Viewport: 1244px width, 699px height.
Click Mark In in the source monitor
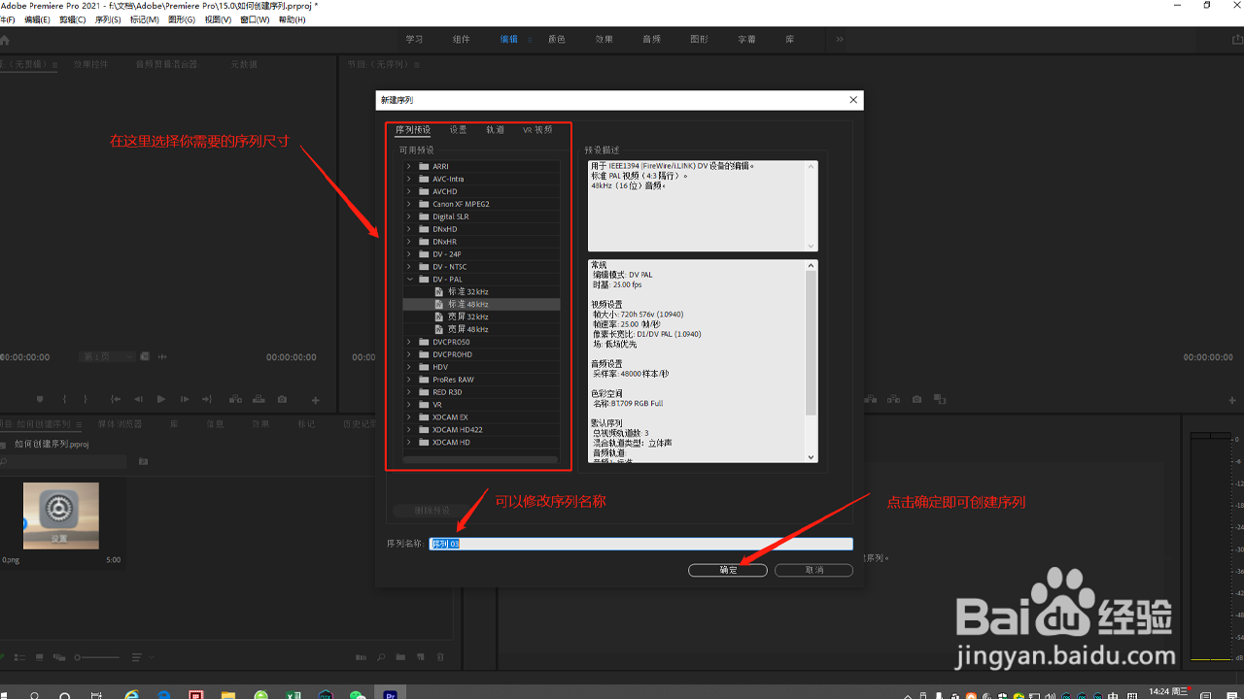click(64, 399)
